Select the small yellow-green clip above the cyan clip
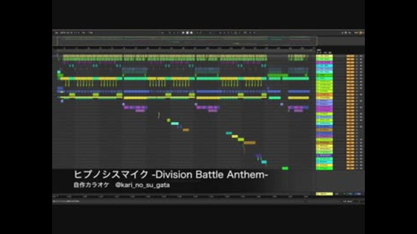The height and width of the screenshot is (234, 417). [x=169, y=120]
